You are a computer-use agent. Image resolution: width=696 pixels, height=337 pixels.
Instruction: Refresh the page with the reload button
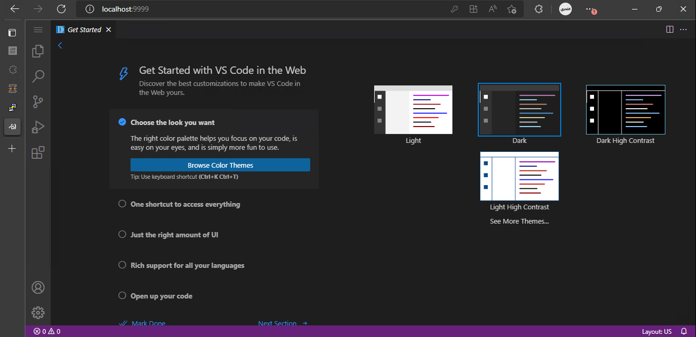[61, 9]
